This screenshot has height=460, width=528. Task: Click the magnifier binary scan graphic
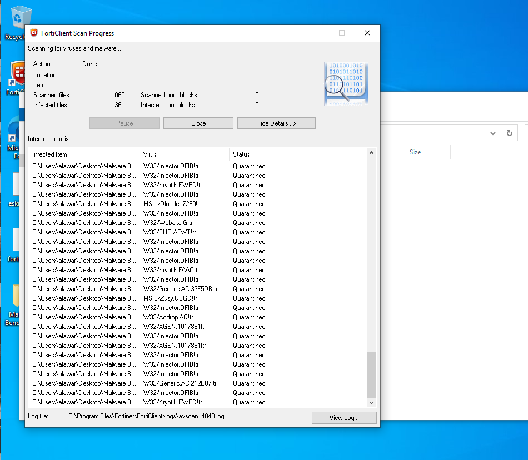pos(346,84)
